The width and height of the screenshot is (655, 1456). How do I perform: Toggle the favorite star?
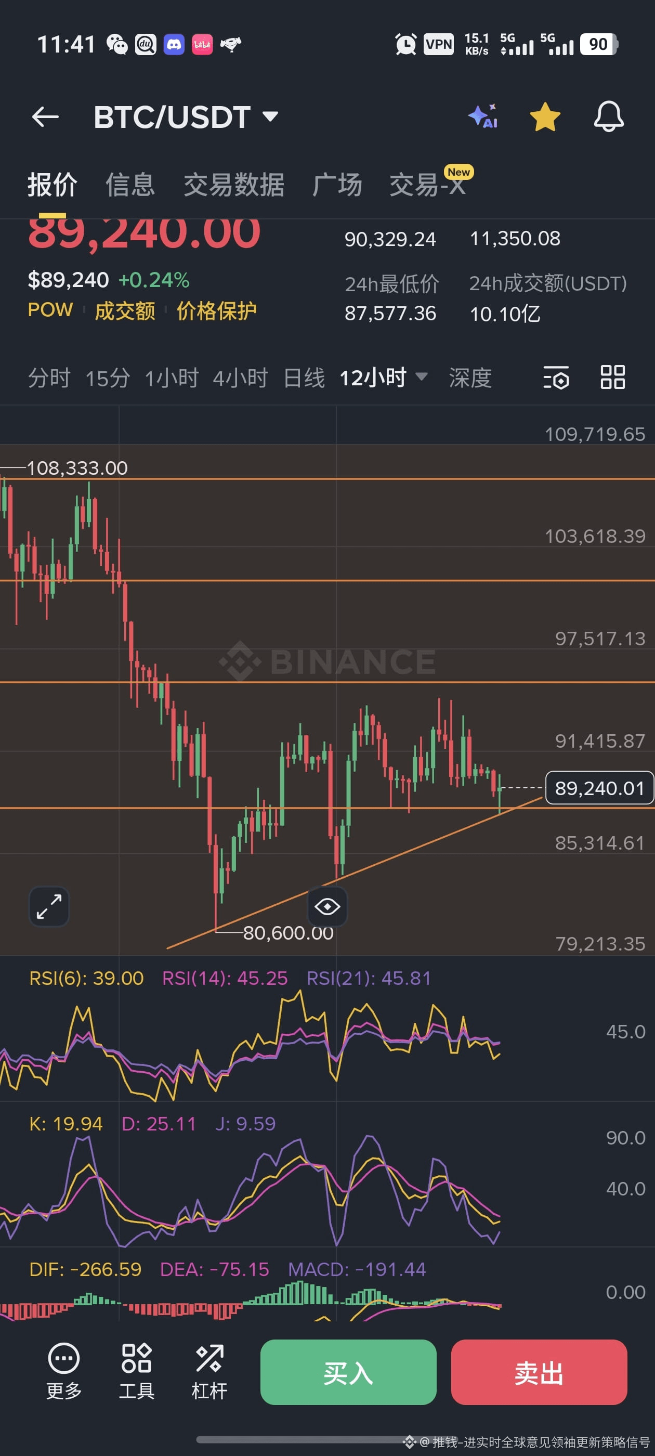pos(545,117)
